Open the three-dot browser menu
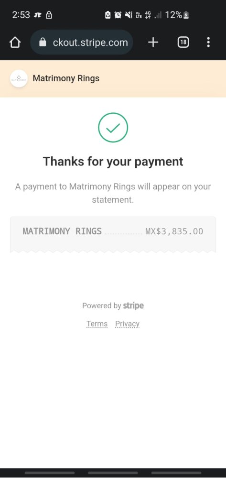226x478 pixels. (x=208, y=43)
